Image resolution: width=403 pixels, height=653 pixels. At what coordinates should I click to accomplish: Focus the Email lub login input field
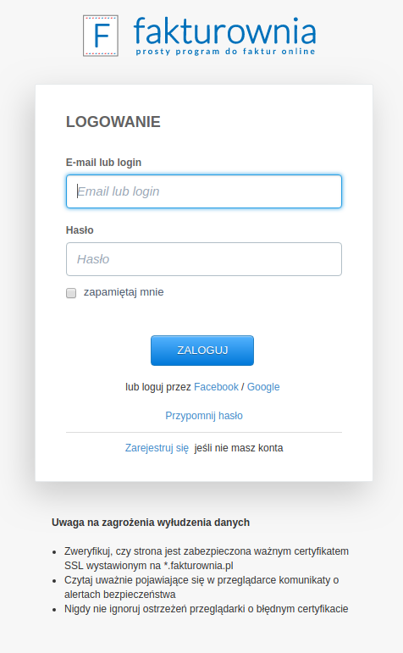[x=204, y=191]
